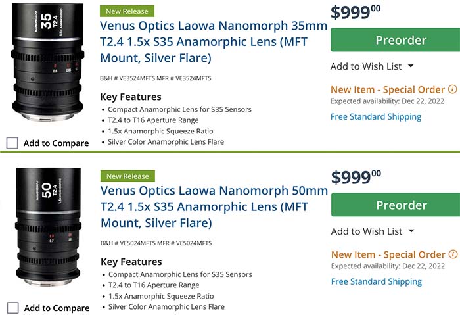
Task: Click info icon beside 35mm Special Order
Action: coord(453,89)
